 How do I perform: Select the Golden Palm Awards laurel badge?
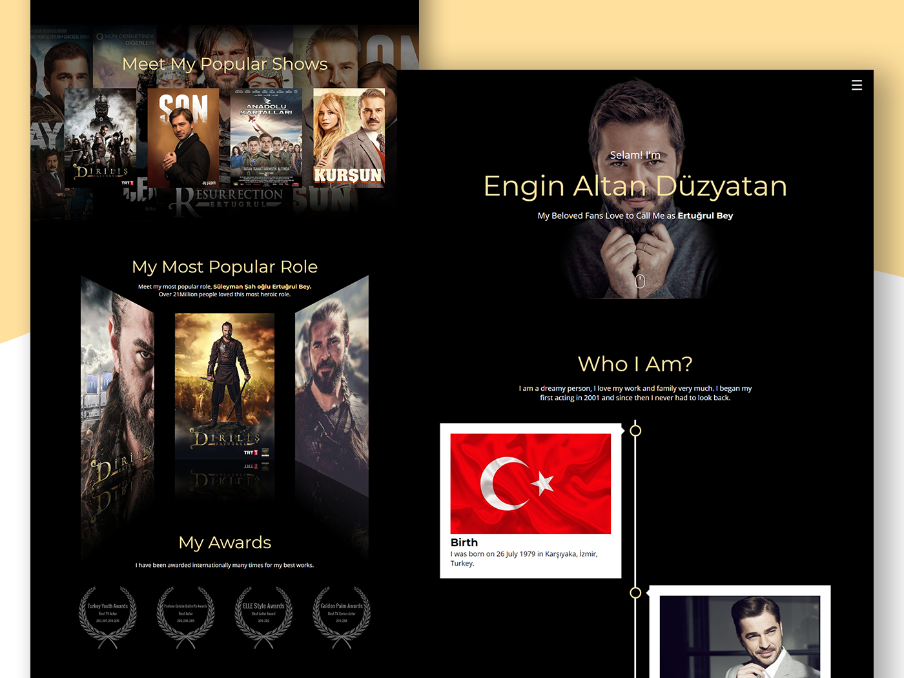tap(342, 617)
